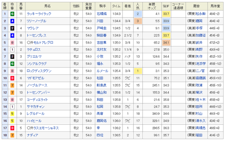Select the odds value 340.9
Viewport: 225px width, 142px height.
[156, 114]
